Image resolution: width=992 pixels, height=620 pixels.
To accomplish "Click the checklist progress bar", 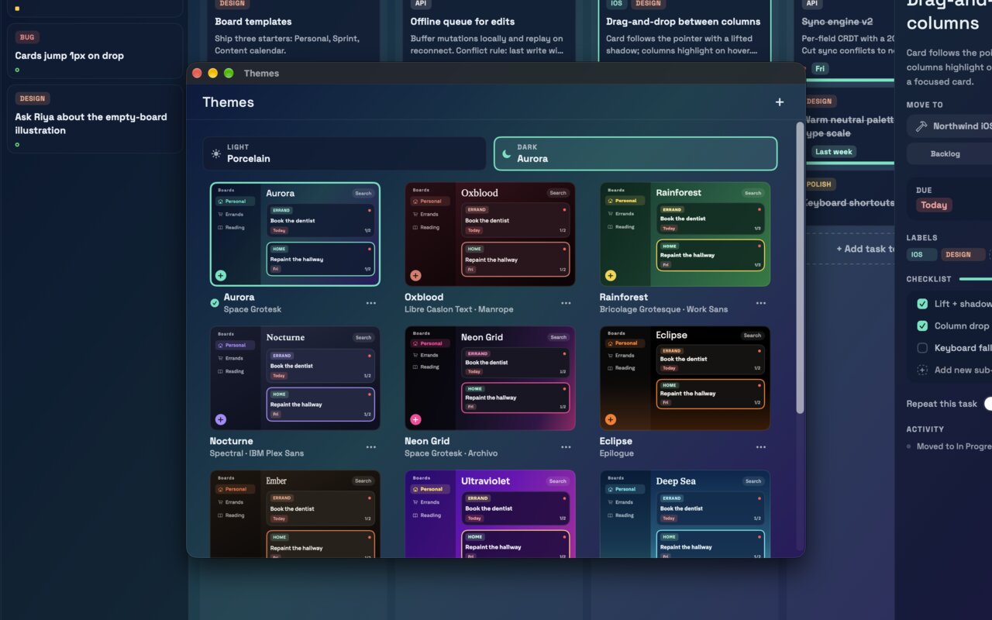I will 976,279.
